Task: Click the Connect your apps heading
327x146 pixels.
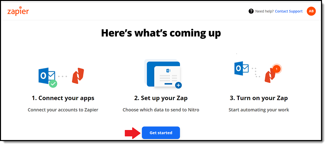Action: [63, 98]
